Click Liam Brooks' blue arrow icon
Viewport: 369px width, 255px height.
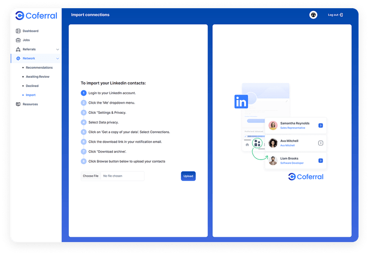click(x=320, y=160)
